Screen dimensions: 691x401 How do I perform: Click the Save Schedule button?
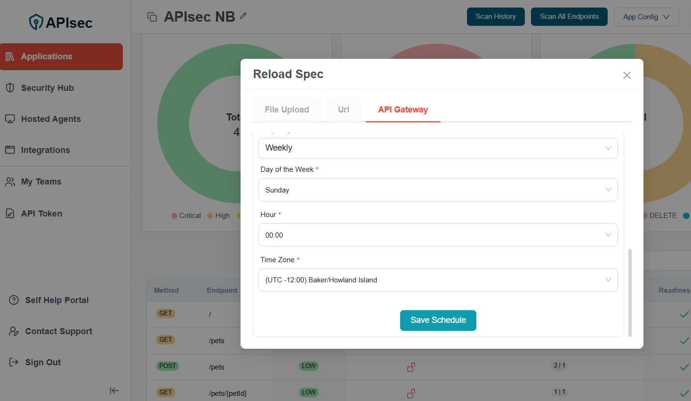[x=438, y=320]
